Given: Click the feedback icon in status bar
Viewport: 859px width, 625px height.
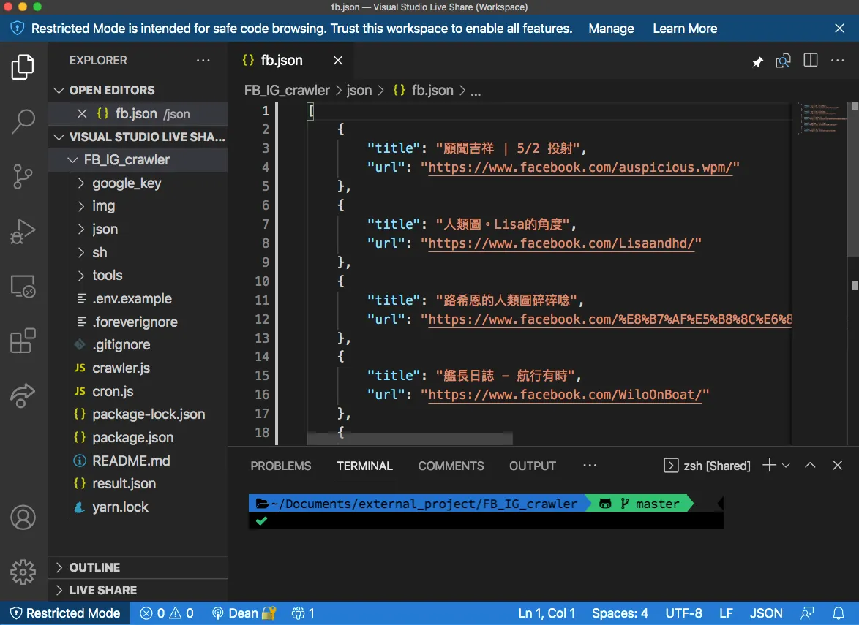Looking at the screenshot, I should point(807,613).
